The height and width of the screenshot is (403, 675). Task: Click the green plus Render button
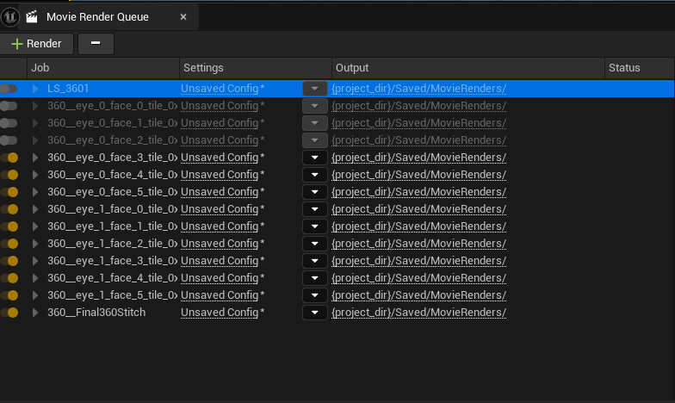tap(36, 44)
